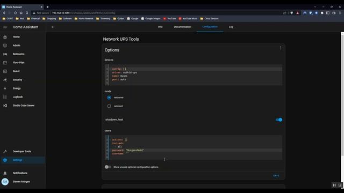
Task: Go back using the add-on page arrow
Action: (x=53, y=27)
